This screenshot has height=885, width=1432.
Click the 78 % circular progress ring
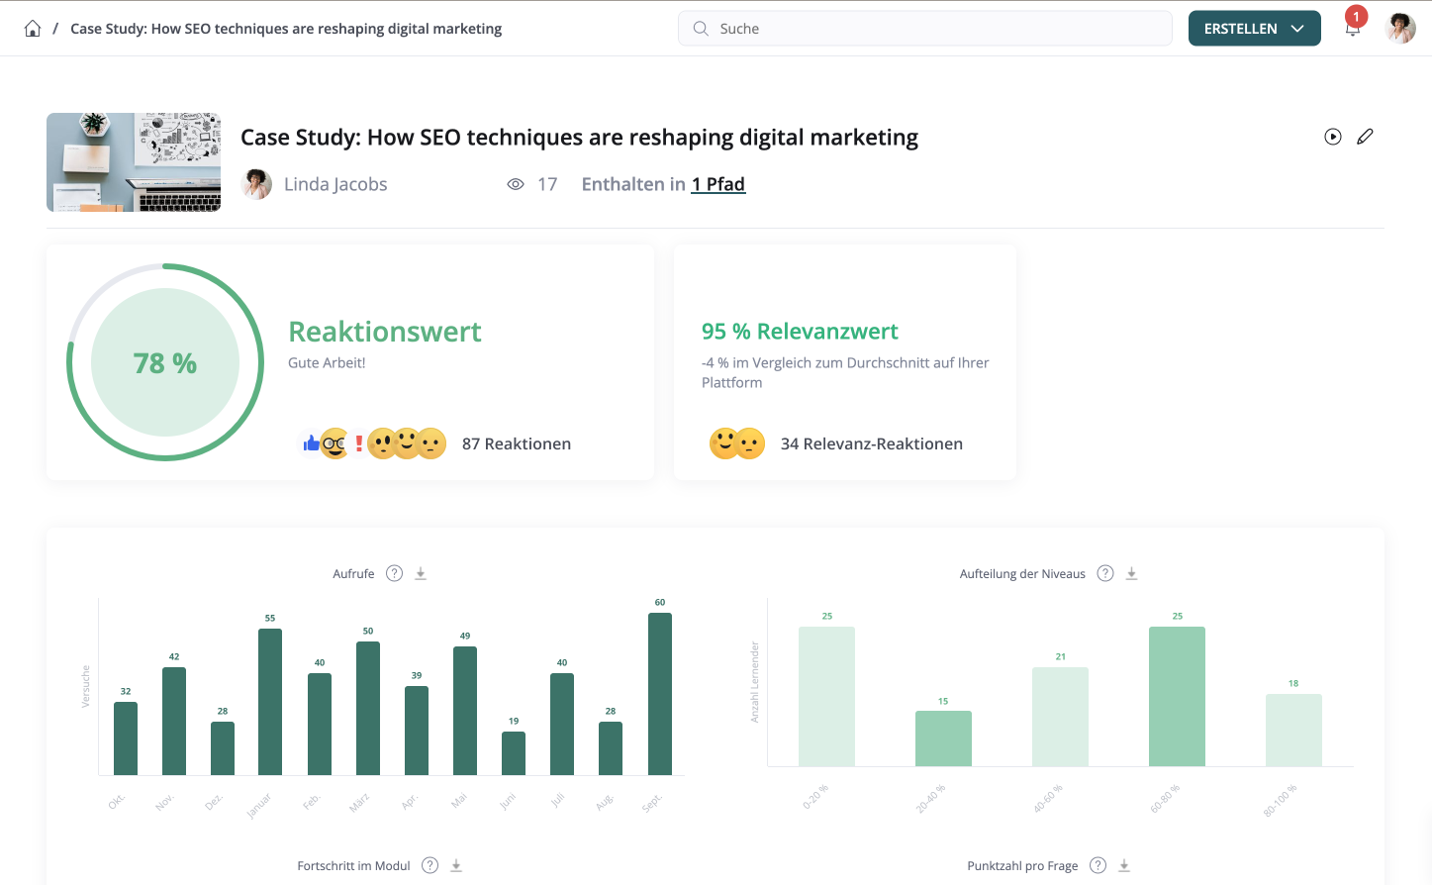pyautogui.click(x=165, y=362)
